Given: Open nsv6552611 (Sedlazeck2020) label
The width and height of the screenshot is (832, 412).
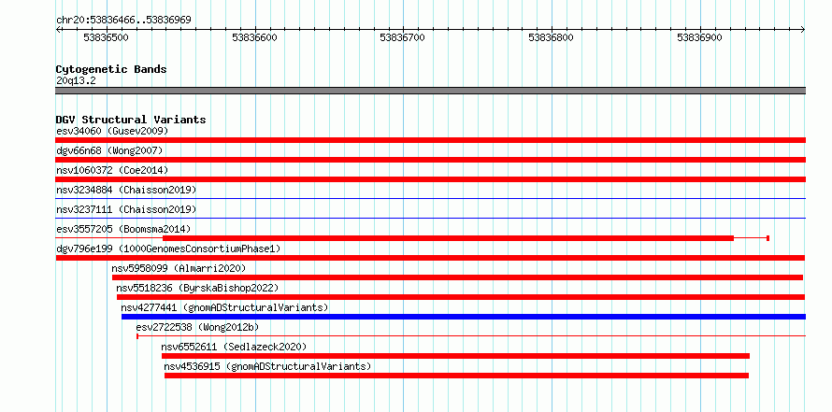Looking at the screenshot, I should pyautogui.click(x=234, y=347).
